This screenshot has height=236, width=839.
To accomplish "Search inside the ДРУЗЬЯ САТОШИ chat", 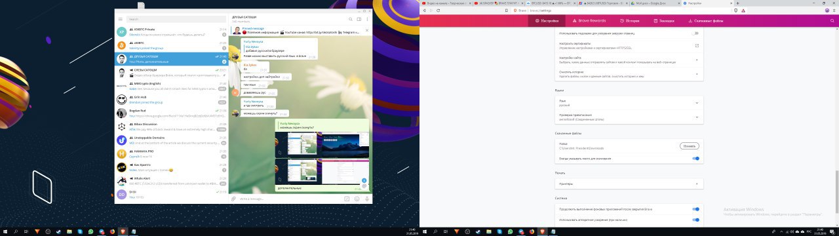I will click(351, 20).
